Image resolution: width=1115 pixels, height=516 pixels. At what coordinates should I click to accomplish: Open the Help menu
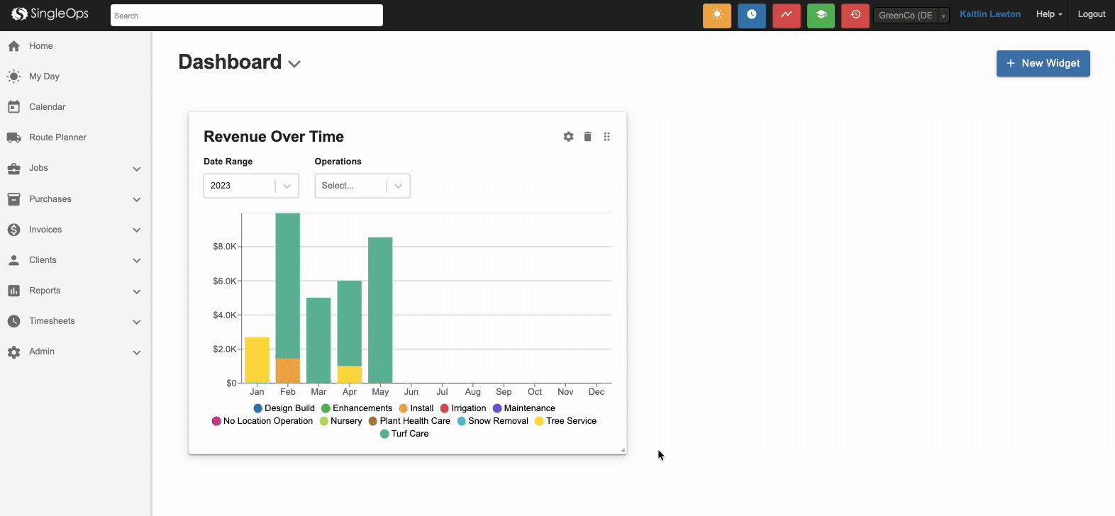click(1048, 14)
